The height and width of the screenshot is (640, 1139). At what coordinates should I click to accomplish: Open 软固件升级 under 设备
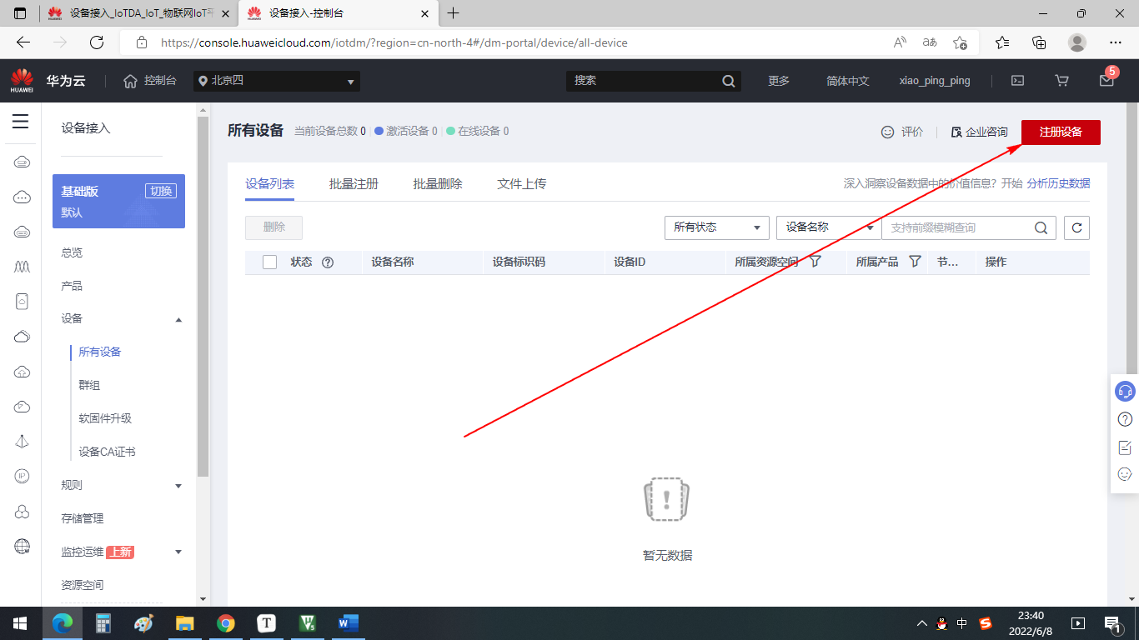tap(105, 418)
